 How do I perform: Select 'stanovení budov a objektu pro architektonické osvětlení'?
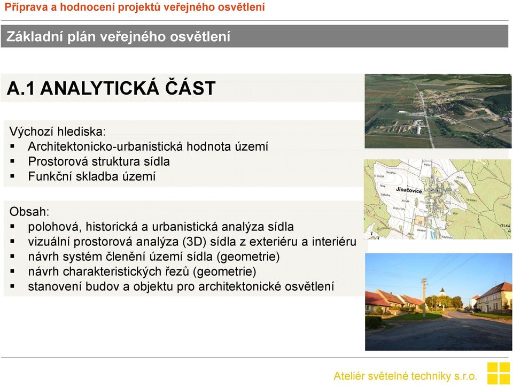181,287
